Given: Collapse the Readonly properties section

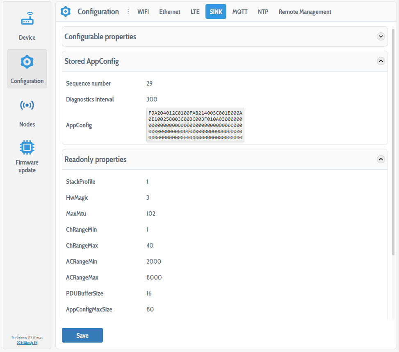Looking at the screenshot, I should [x=381, y=159].
